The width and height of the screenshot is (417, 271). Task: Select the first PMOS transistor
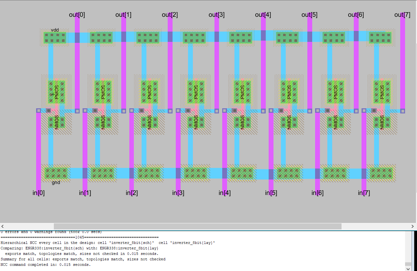point(56,92)
